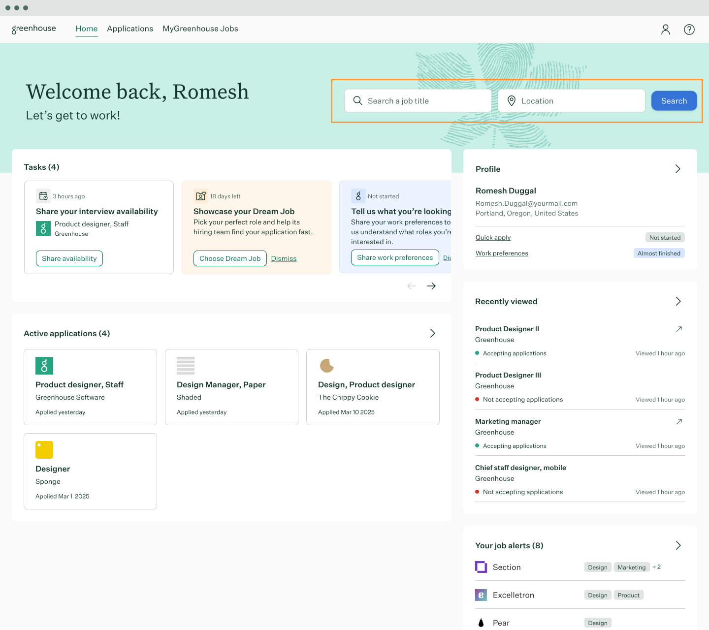709x630 pixels.
Task: Click Share your interview availability heading
Action: tap(97, 211)
